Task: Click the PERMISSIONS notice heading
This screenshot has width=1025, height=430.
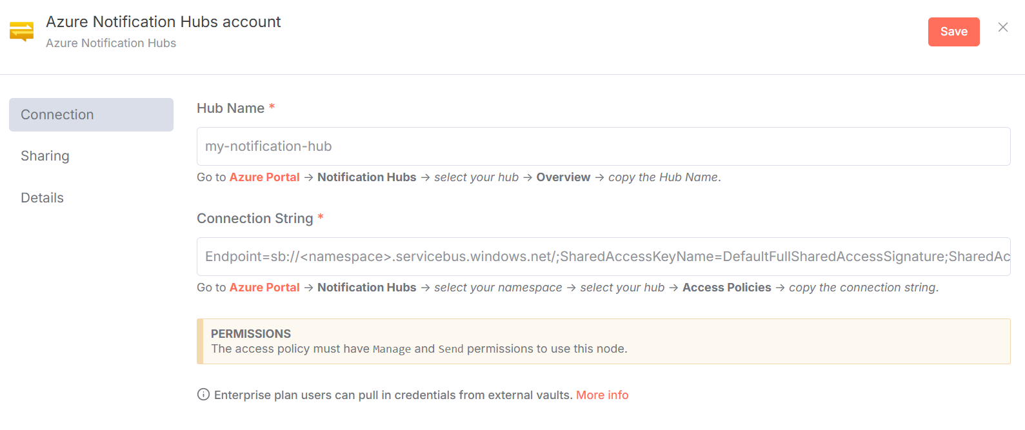Action: (x=251, y=334)
